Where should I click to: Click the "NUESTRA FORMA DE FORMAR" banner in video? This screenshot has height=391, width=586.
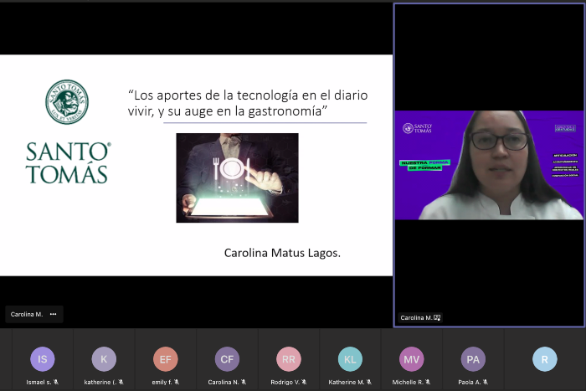point(425,165)
